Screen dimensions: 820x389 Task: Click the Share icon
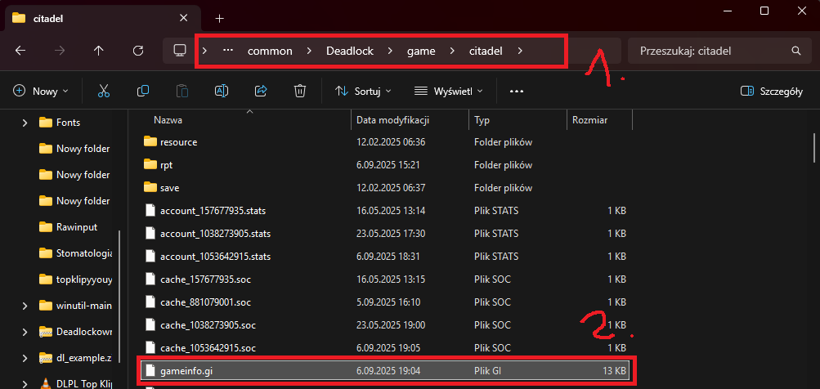[x=261, y=91]
